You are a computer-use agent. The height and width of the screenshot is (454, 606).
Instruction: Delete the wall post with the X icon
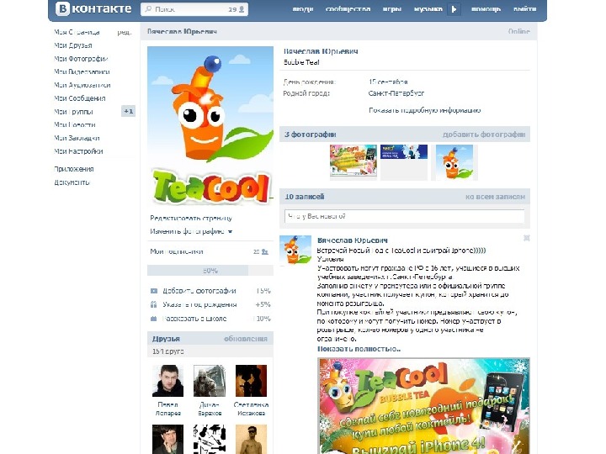[526, 238]
